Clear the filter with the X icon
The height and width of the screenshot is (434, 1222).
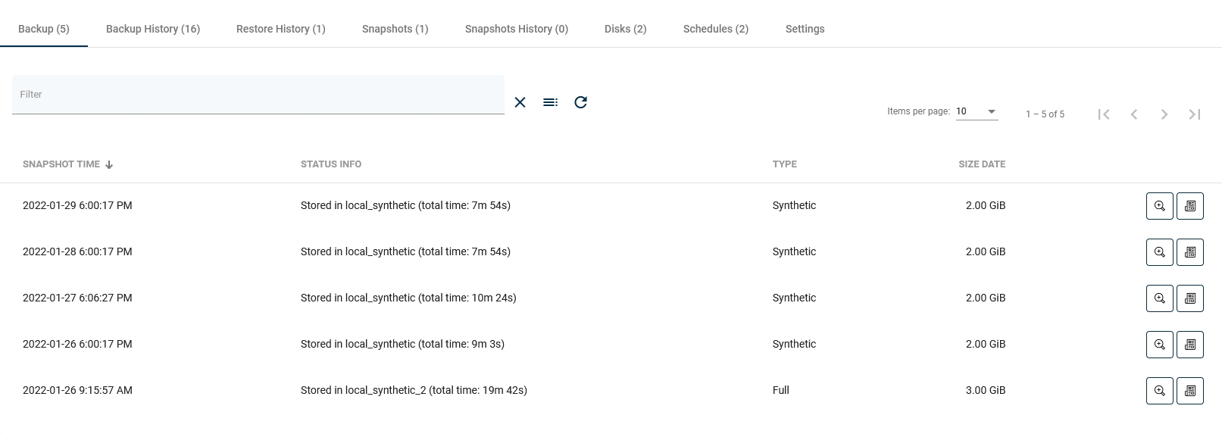tap(520, 102)
